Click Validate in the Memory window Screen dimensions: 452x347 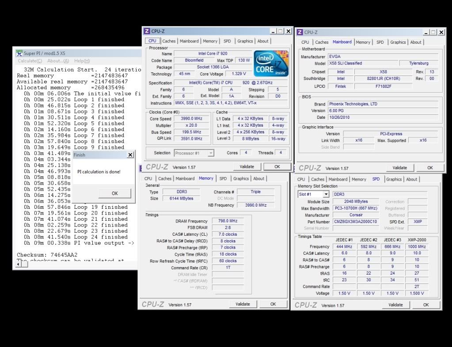coord(243,304)
